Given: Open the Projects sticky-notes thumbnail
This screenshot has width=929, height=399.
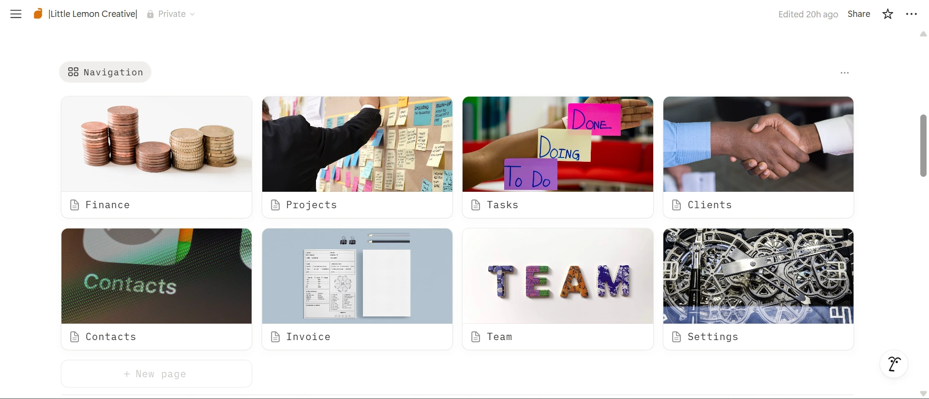Looking at the screenshot, I should point(357,144).
